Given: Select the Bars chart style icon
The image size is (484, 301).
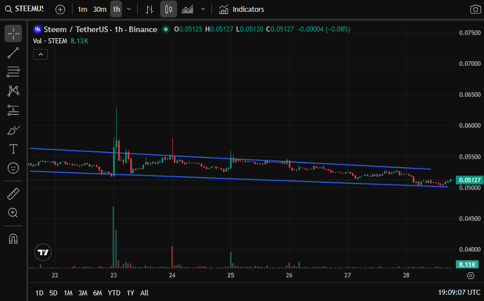Looking at the screenshot, I should [x=150, y=10].
